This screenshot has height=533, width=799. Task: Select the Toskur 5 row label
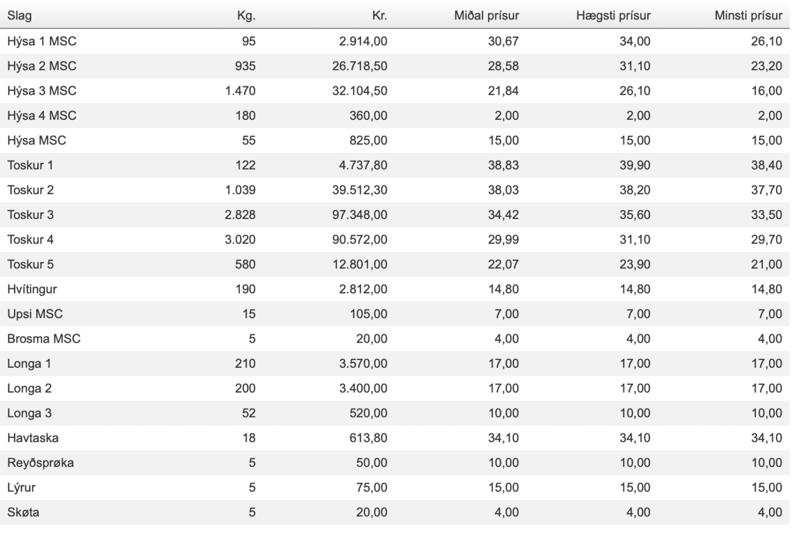point(31,265)
